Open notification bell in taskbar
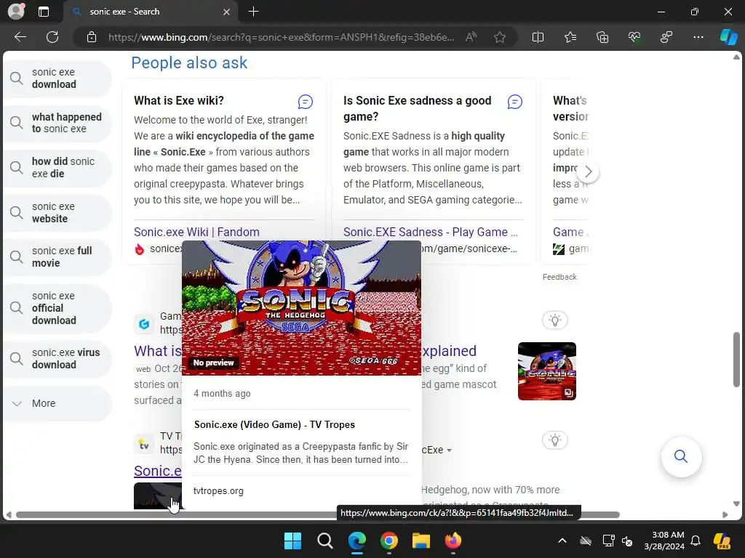This screenshot has height=558, width=745. click(x=696, y=541)
